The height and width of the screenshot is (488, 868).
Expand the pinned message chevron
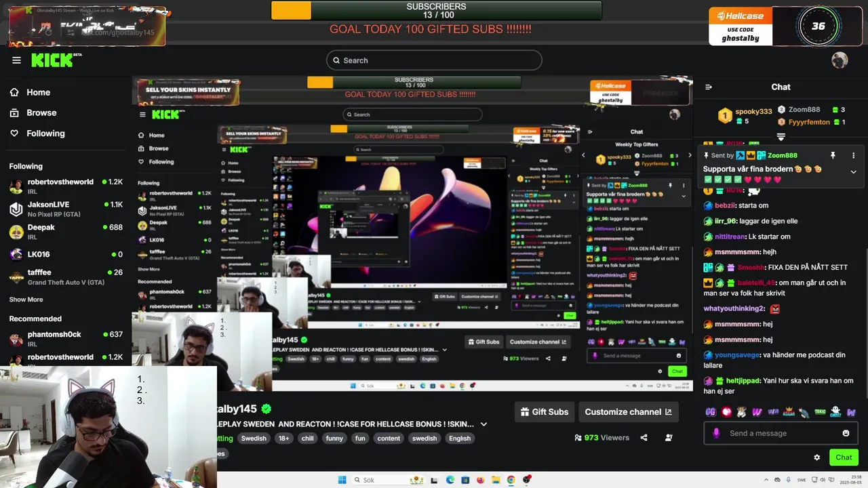[853, 171]
